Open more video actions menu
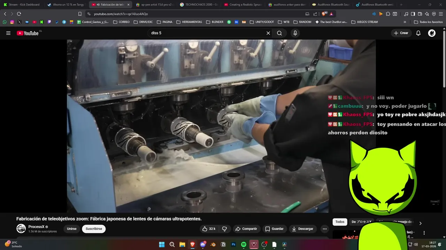446x250 pixels. [325, 229]
